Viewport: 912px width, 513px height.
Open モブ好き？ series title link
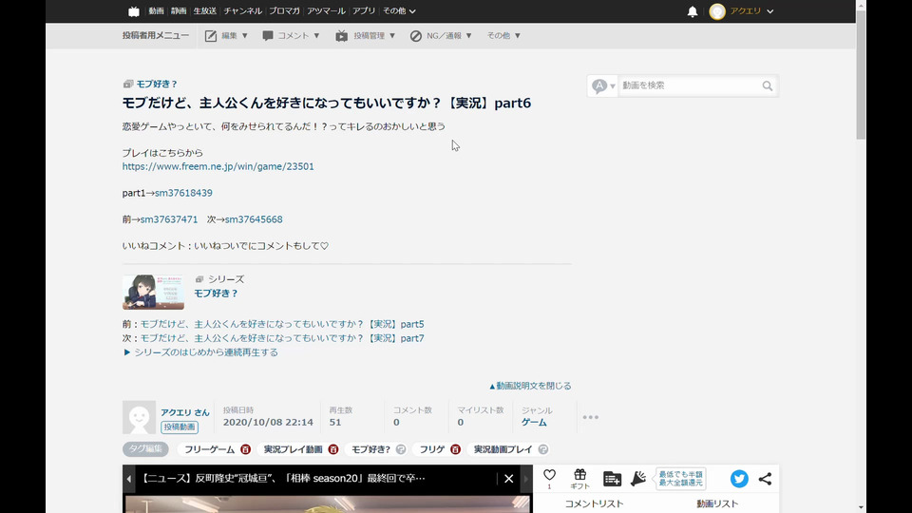point(216,294)
